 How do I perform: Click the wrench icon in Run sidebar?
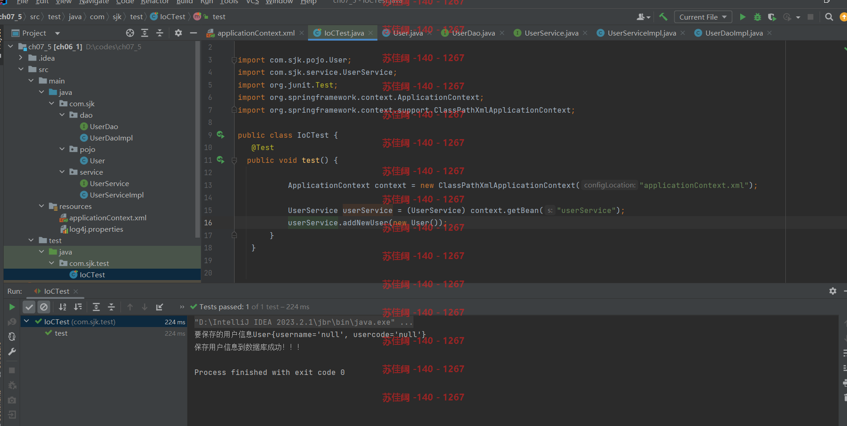point(12,352)
